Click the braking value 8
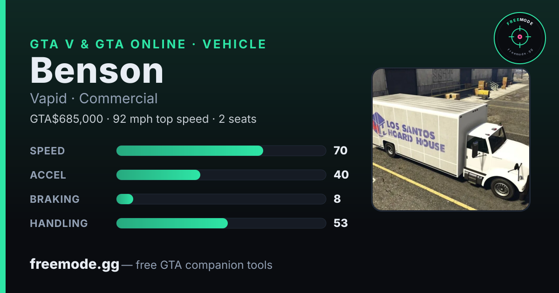The height and width of the screenshot is (293, 559). coord(337,199)
